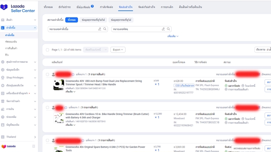Open the พัสดุของฉัน sidebar submenu
This screenshot has width=271, height=152.
tap(11, 42)
